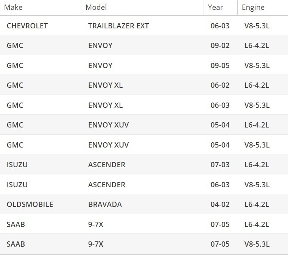Click the V8-5.3L engine in Trailblazer EXT row

[x=257, y=26]
